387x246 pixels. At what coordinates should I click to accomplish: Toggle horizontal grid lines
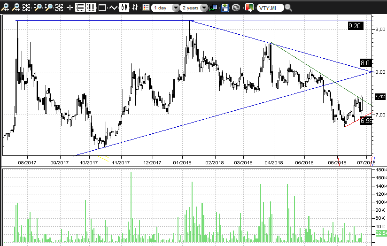point(80,8)
